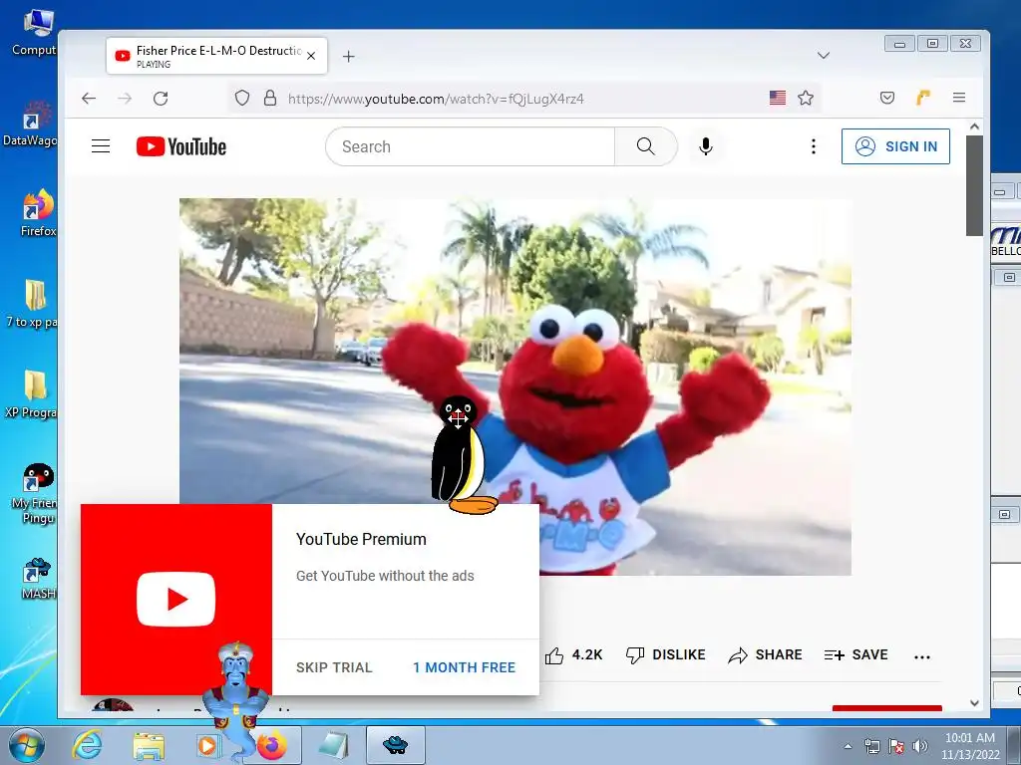Open the DataWagon desktop shortcut

point(30,124)
